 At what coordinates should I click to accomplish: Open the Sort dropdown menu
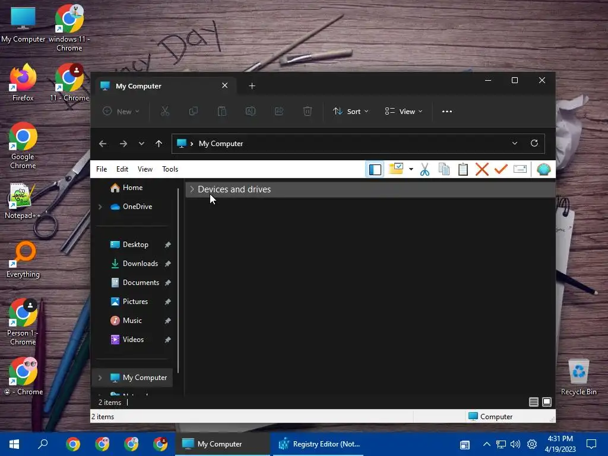coord(350,111)
